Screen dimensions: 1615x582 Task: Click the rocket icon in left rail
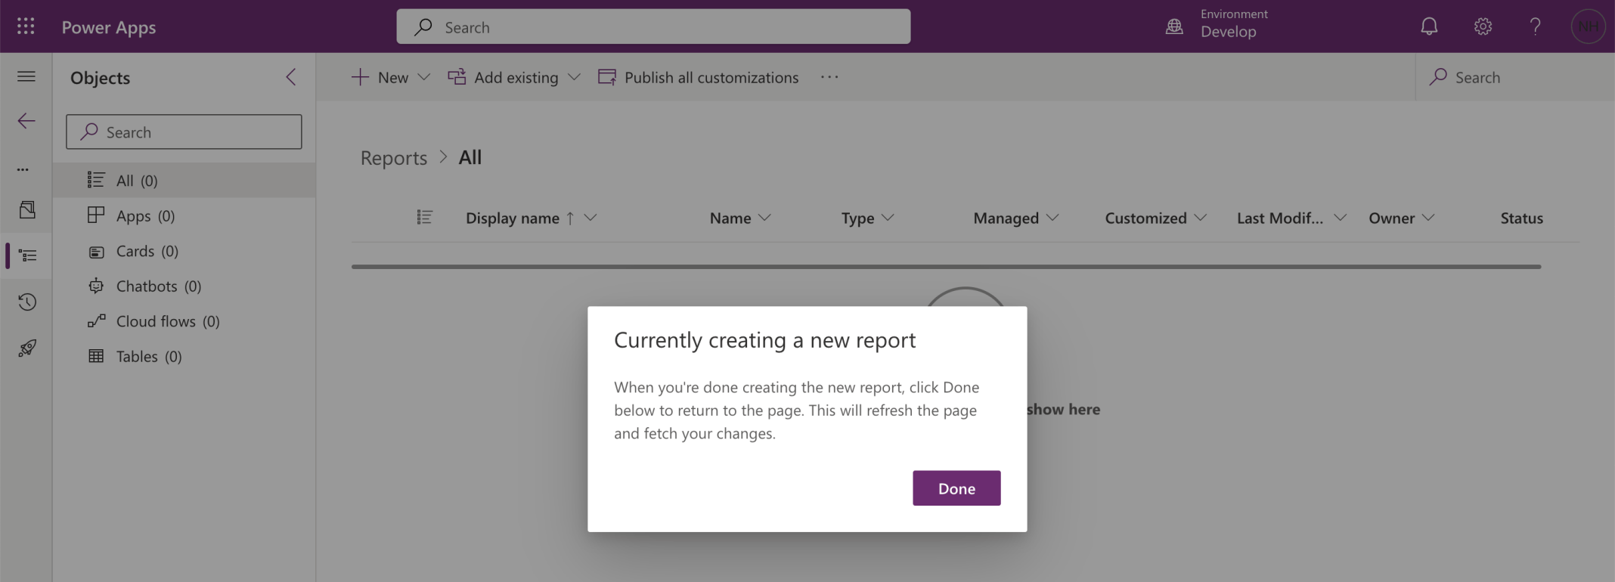[27, 348]
